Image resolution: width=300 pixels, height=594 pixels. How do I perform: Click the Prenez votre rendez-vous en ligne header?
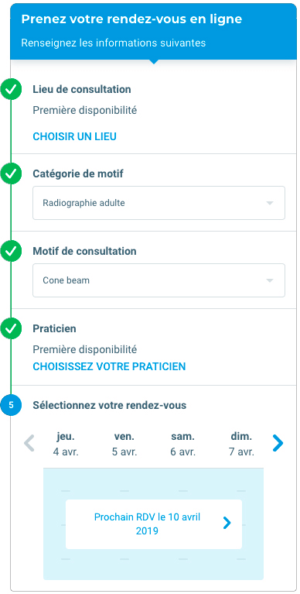pyautogui.click(x=131, y=19)
